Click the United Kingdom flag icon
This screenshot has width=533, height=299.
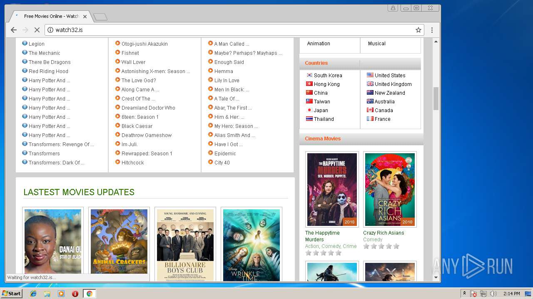click(370, 84)
